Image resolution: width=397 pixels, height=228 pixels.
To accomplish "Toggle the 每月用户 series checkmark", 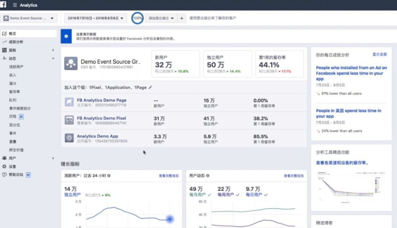I will tap(209, 195).
